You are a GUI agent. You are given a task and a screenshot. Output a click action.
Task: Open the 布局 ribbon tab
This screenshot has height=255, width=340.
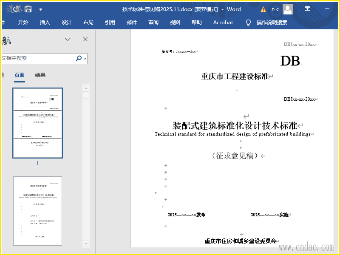[88, 23]
